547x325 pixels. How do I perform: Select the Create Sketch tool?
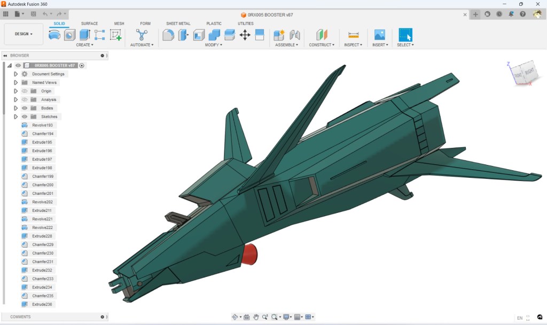115,35
